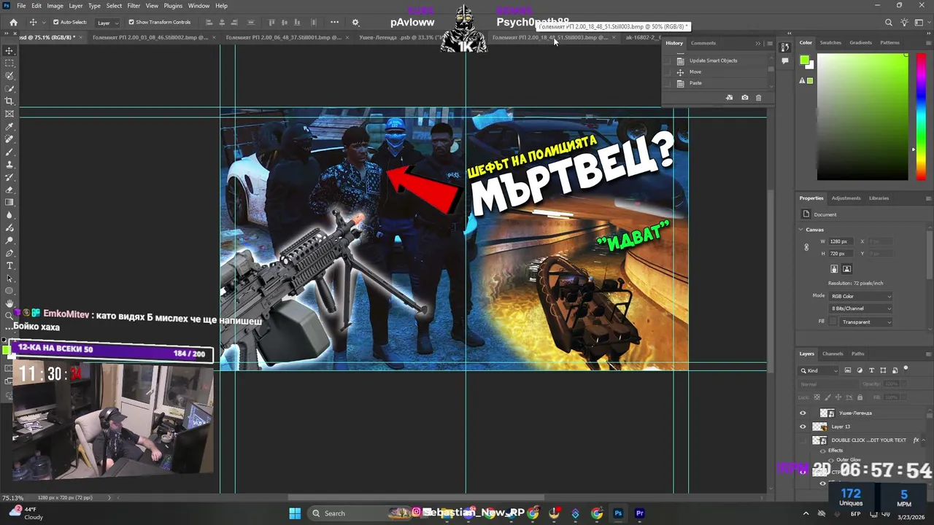Select the Horizontal Type tool
The height and width of the screenshot is (525, 934).
pos(9,265)
